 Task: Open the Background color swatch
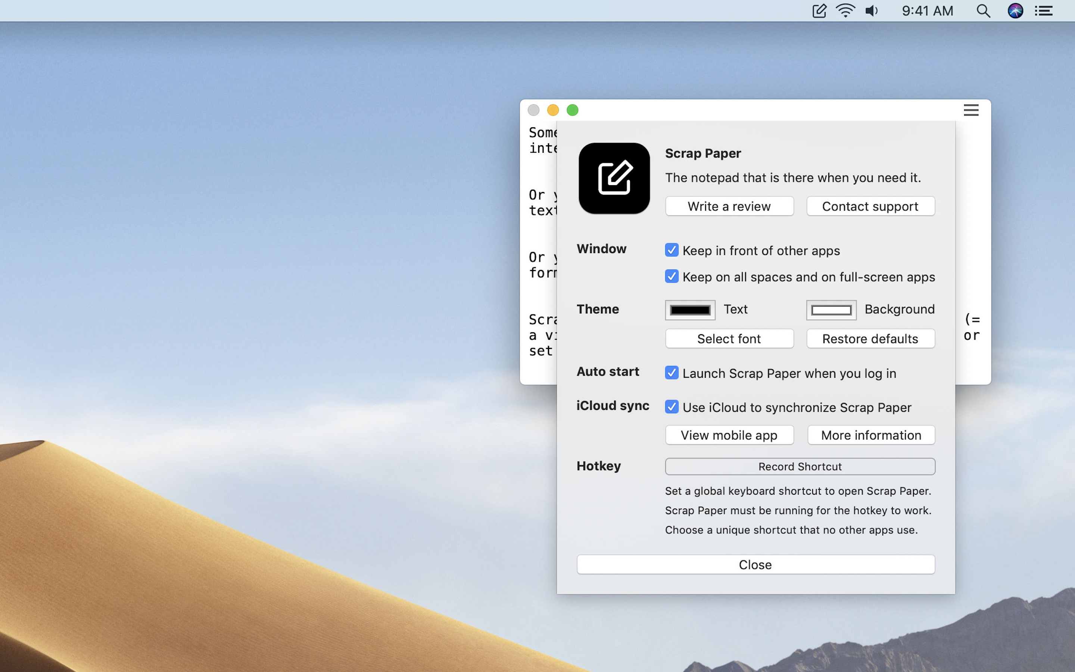coord(831,310)
